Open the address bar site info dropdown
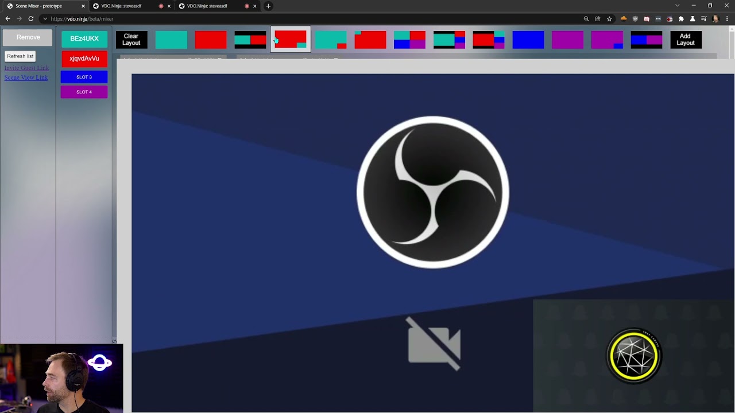 point(45,19)
